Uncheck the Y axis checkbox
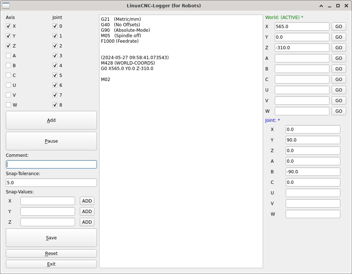Screen dimensions: 352x274 click(x=8, y=36)
